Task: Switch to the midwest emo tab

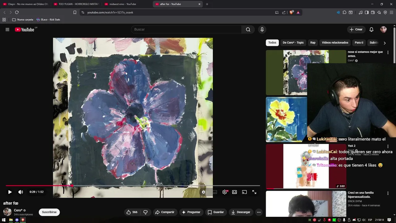Action: coord(127,4)
